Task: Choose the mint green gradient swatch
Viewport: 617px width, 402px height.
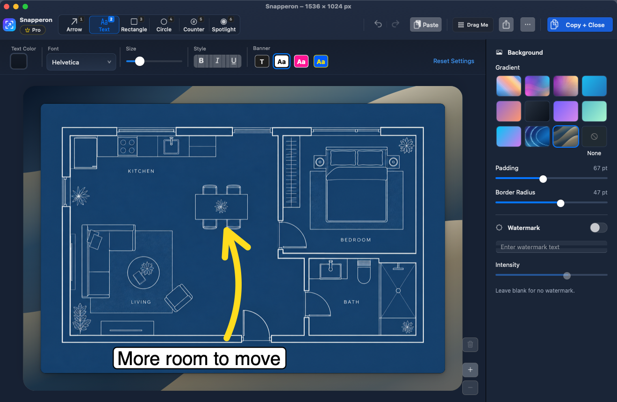Action: [594, 111]
